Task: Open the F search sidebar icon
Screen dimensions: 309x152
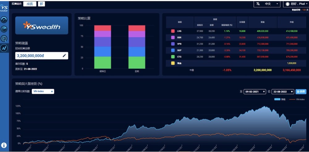Action: tap(4, 39)
